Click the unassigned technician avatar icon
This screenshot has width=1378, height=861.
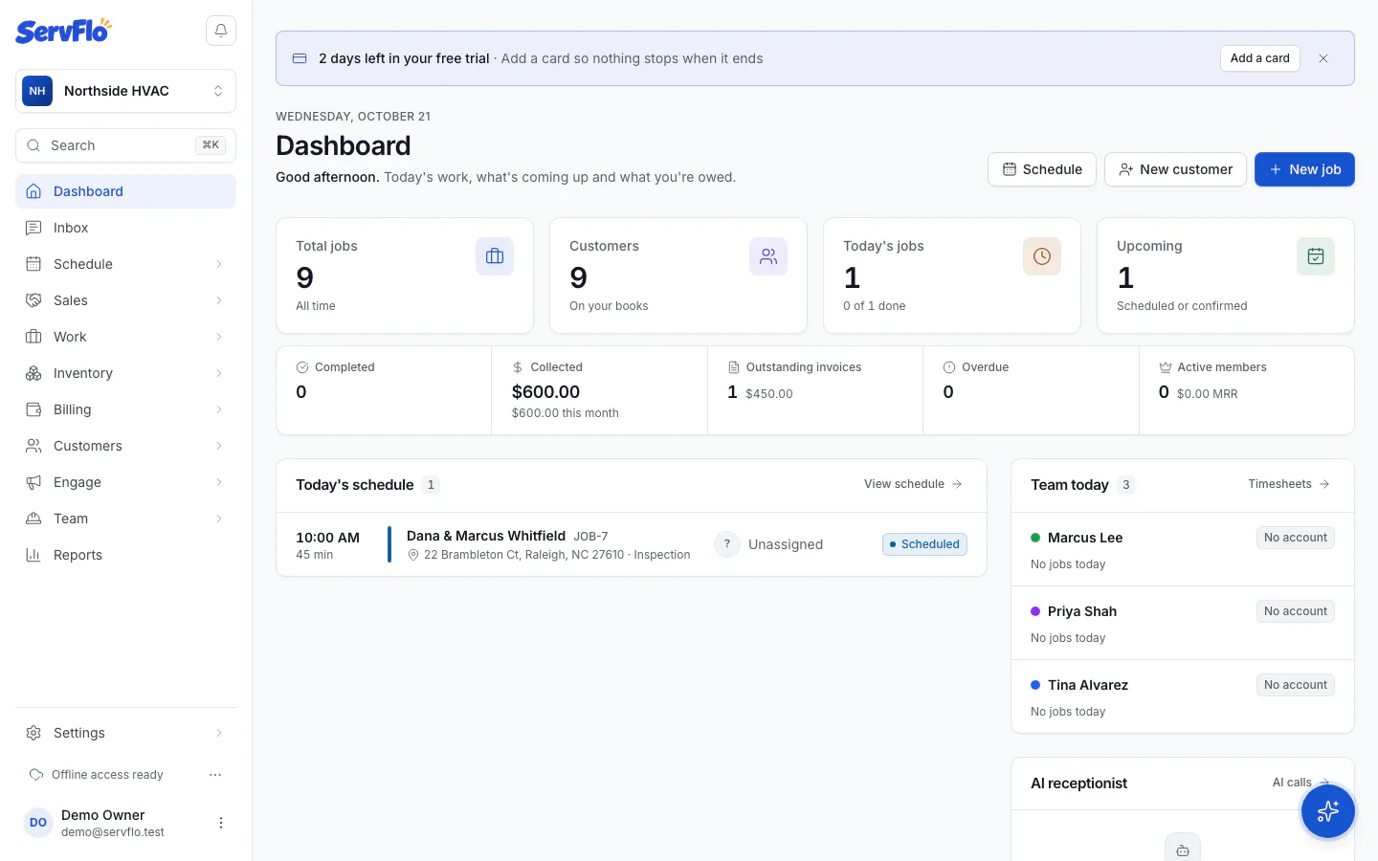(x=727, y=544)
